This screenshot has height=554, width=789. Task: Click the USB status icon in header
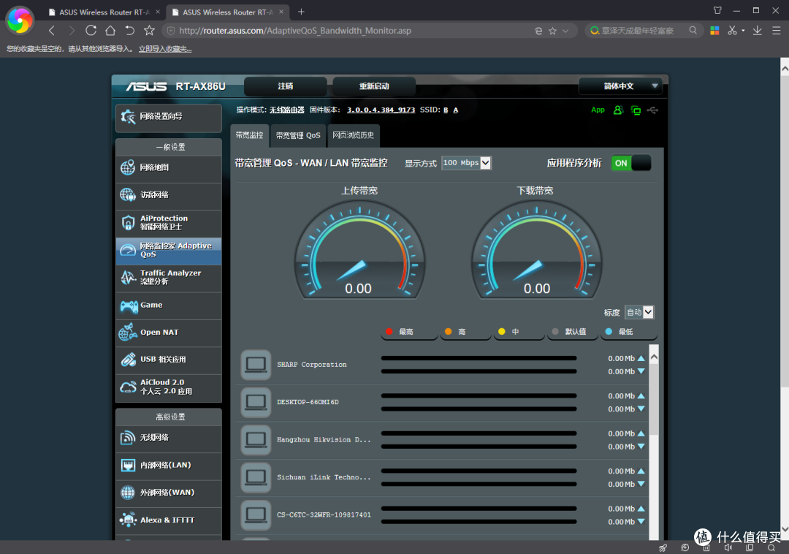pyautogui.click(x=652, y=110)
